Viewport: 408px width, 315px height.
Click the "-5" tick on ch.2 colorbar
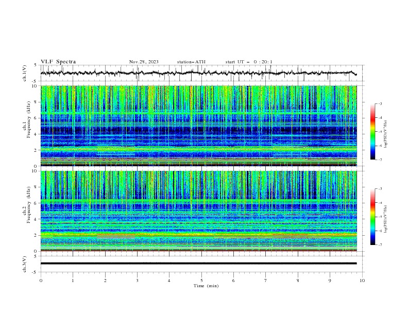[380, 217]
